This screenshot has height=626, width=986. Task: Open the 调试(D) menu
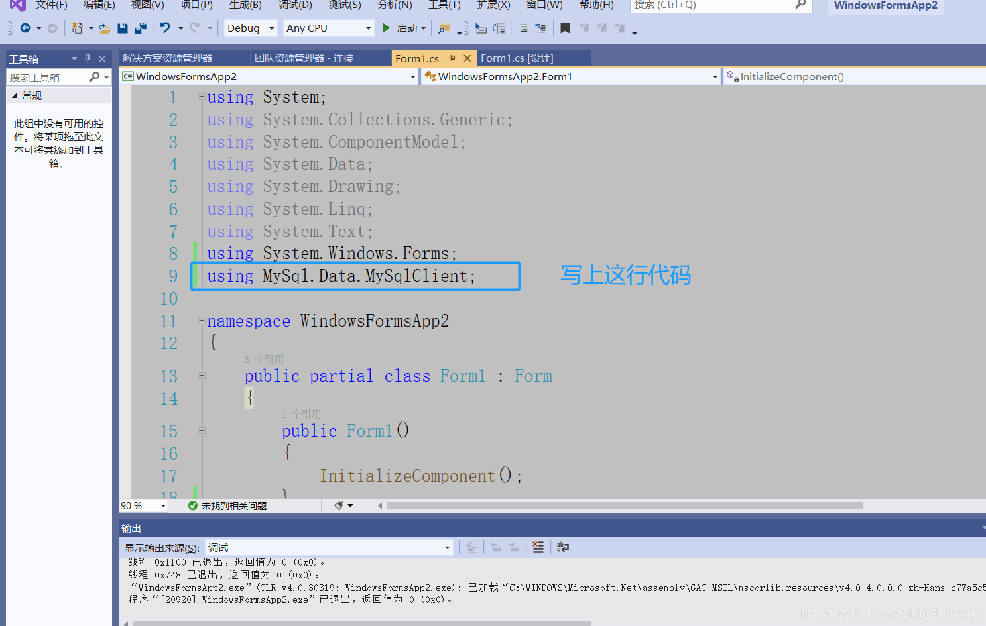click(x=295, y=5)
